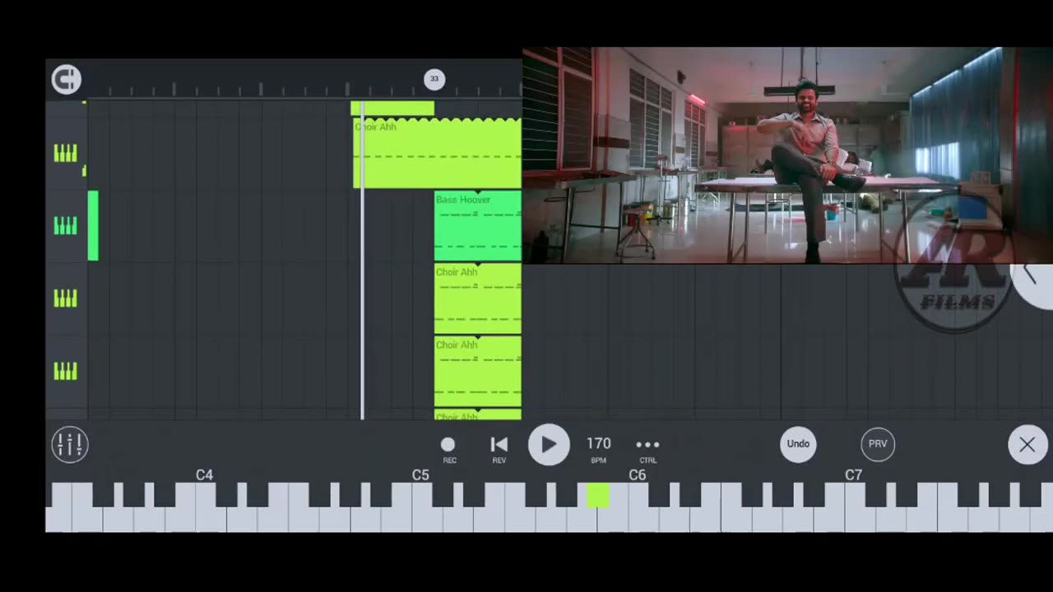Select the third track's keyboard instrument icon
1053x592 pixels.
(66, 298)
